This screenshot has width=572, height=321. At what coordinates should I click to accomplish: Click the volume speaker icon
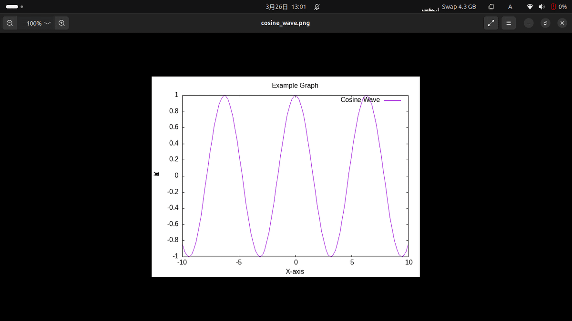click(x=541, y=7)
